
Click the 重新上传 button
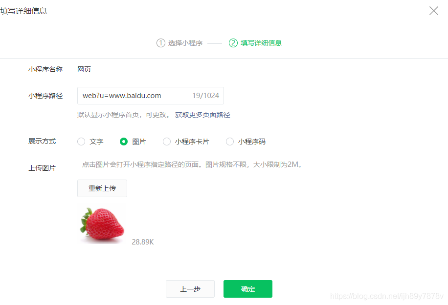pyautogui.click(x=102, y=188)
